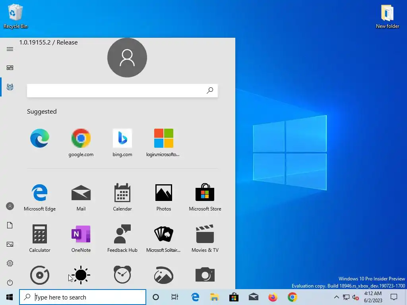Viewport: 407px width, 305px height.
Task: Open the suggested new Edge browser icon
Action: pyautogui.click(x=40, y=138)
